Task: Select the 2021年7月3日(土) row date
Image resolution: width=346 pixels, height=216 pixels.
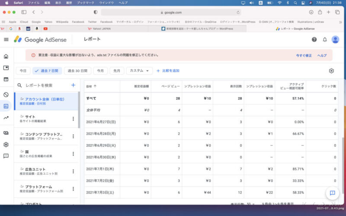Action: [x=100, y=192]
